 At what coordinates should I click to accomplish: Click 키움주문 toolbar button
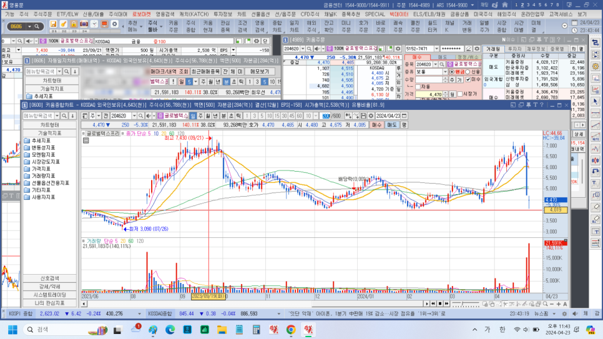(x=174, y=26)
